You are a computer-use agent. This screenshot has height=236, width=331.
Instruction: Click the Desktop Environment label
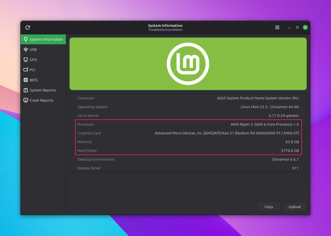(x=96, y=159)
